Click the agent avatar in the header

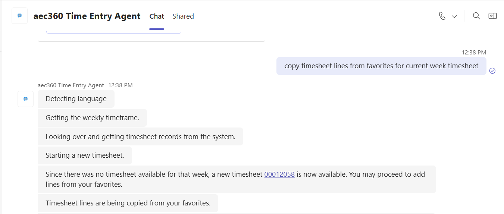click(x=19, y=16)
